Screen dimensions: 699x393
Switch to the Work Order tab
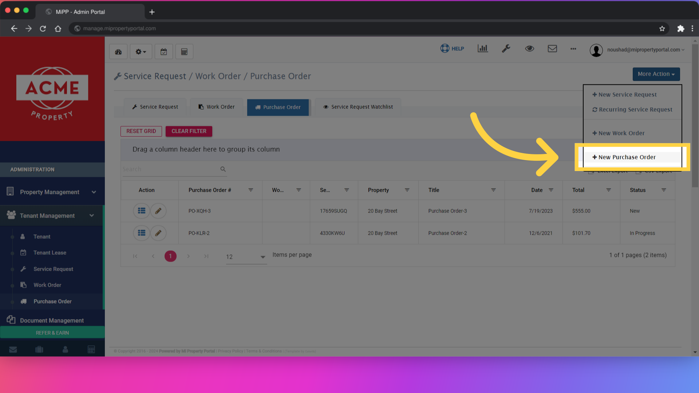click(216, 107)
